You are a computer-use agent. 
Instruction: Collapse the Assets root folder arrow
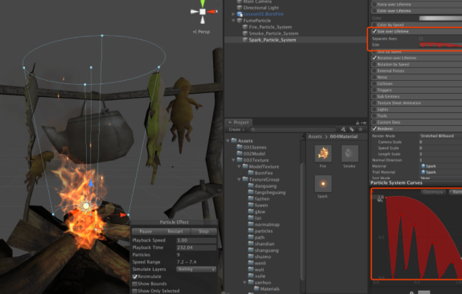pos(228,141)
